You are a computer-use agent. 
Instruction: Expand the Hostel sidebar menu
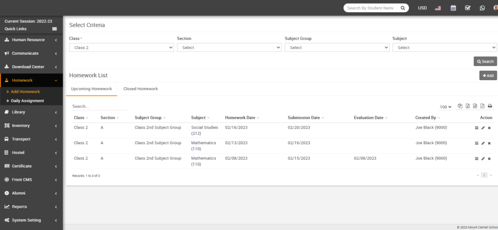pyautogui.click(x=32, y=153)
